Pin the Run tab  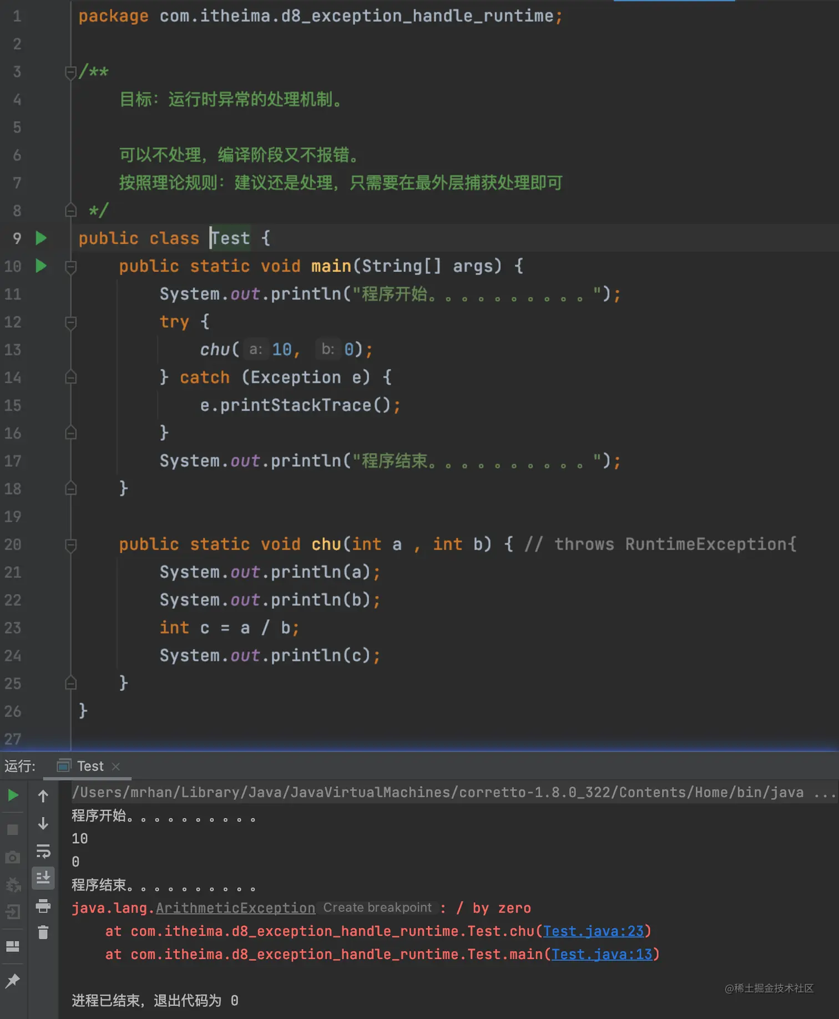click(x=13, y=981)
